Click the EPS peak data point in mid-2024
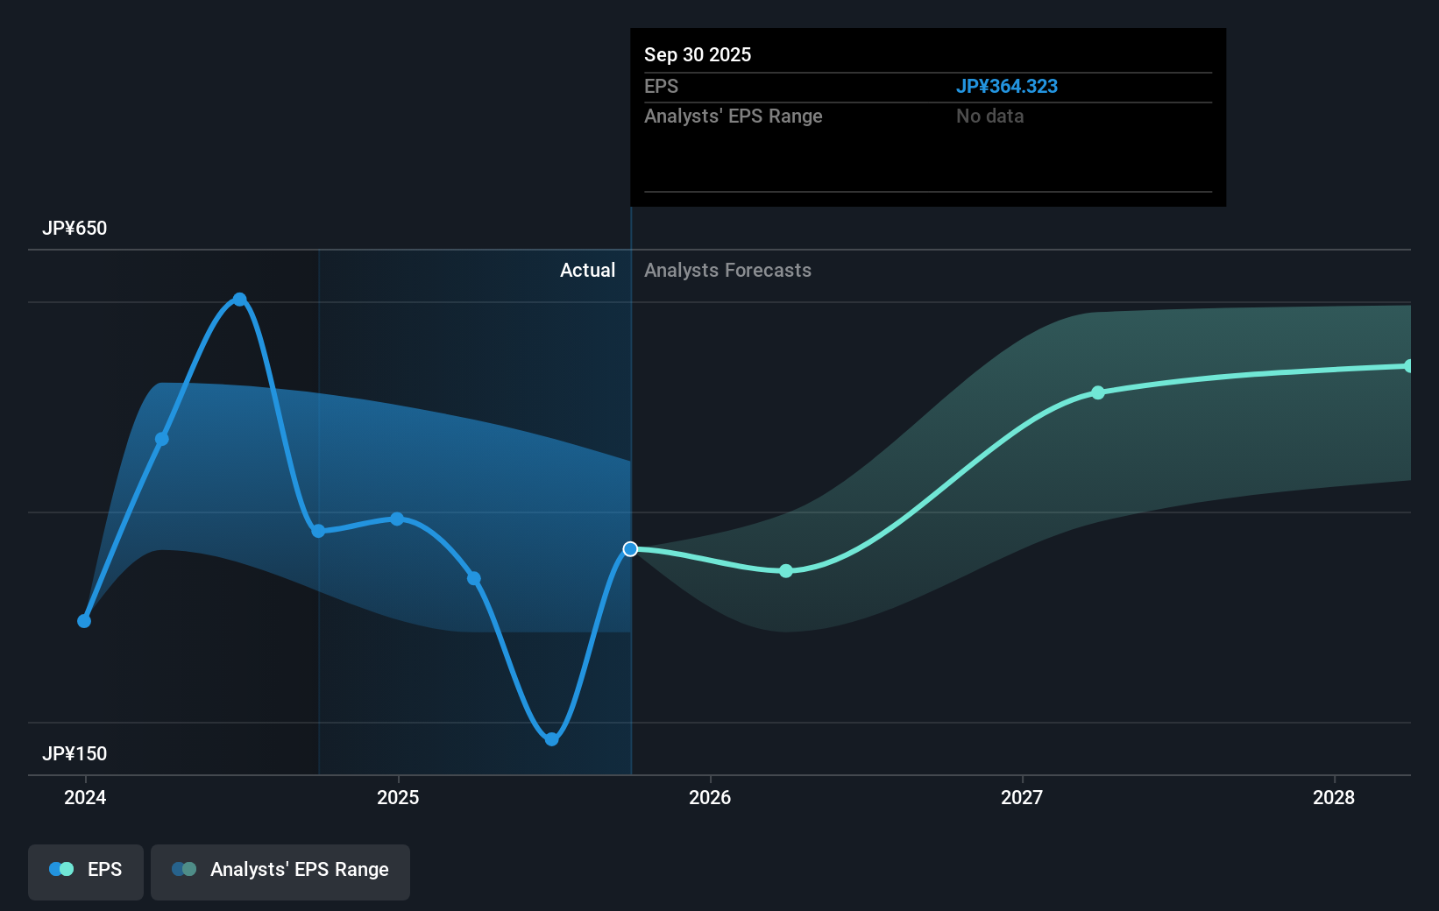Image resolution: width=1439 pixels, height=911 pixels. point(239,300)
